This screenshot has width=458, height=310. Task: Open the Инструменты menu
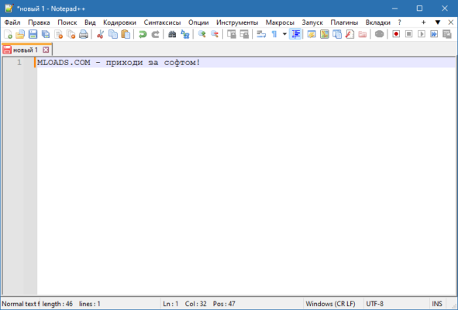click(x=237, y=22)
